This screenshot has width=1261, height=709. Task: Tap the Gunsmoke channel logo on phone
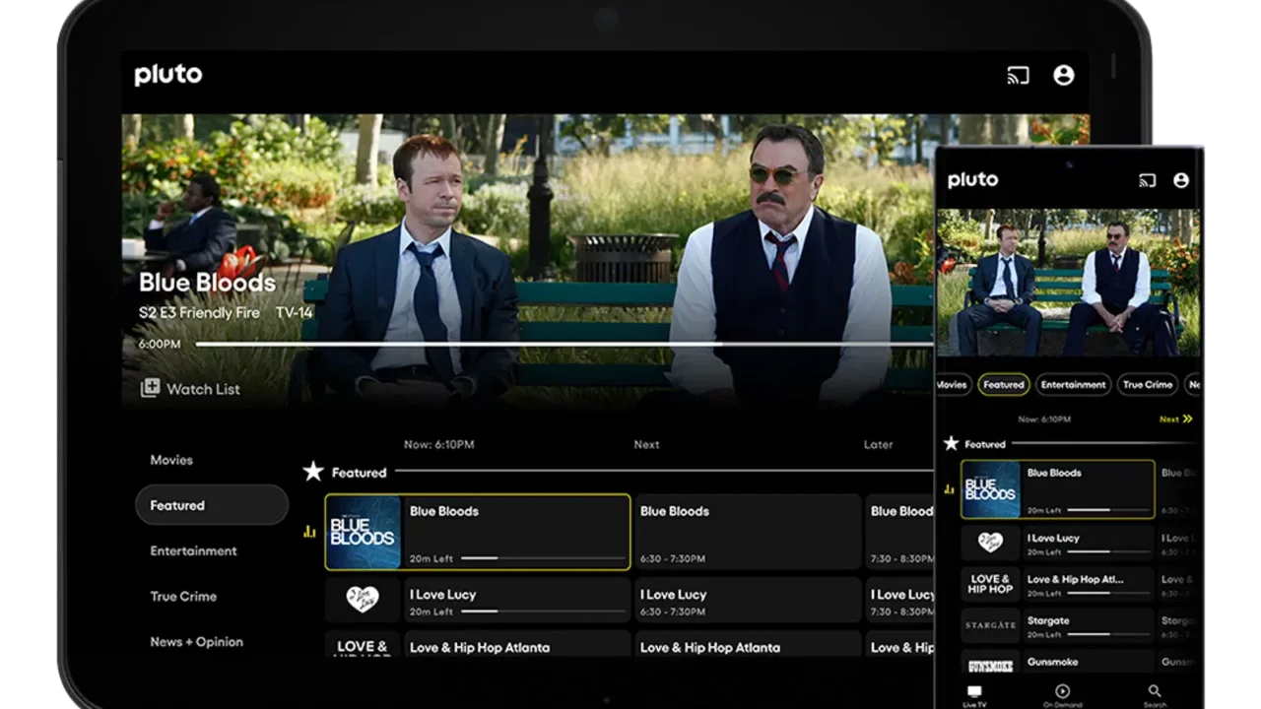(x=990, y=665)
